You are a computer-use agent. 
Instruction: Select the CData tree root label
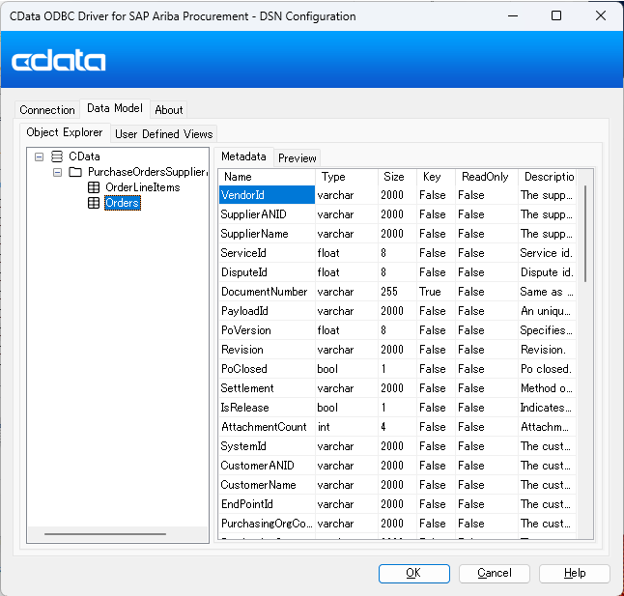tap(84, 156)
